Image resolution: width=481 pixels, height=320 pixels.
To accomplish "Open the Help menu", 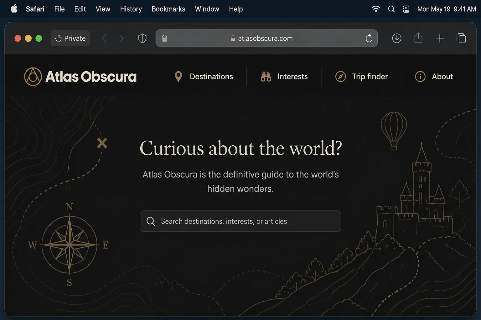I will [236, 9].
